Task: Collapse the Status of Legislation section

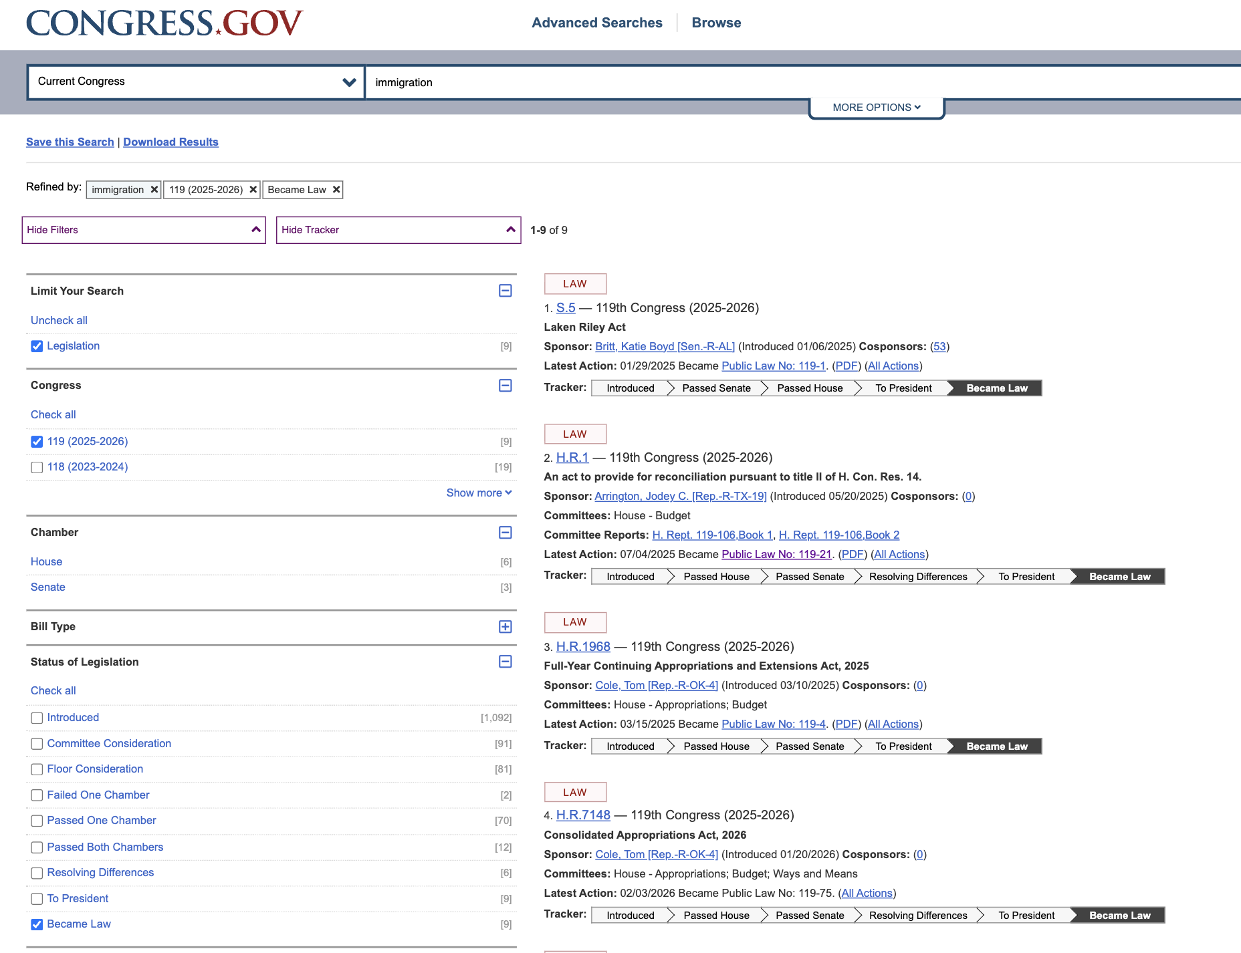Action: point(505,662)
